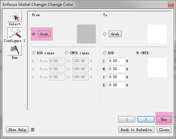
Task: Open the Configure 1 wrench icon
Action: 14,33
